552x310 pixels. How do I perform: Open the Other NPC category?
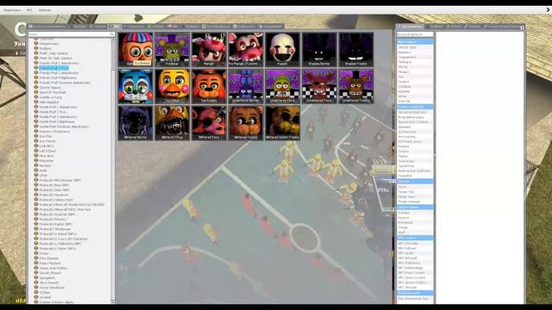[43, 175]
